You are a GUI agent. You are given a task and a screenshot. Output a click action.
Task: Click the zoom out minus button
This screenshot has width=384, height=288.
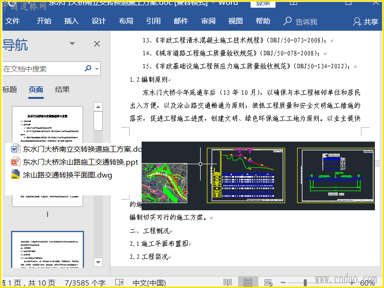click(x=283, y=283)
